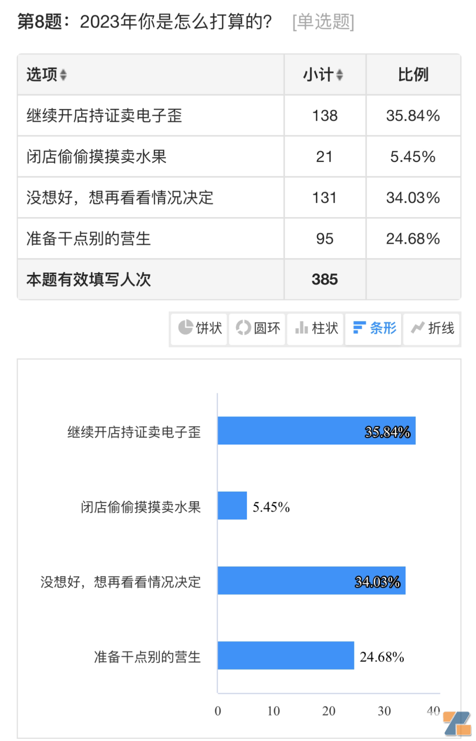Click the 比例 column header
Screen dimensions: 476x741
tap(413, 75)
